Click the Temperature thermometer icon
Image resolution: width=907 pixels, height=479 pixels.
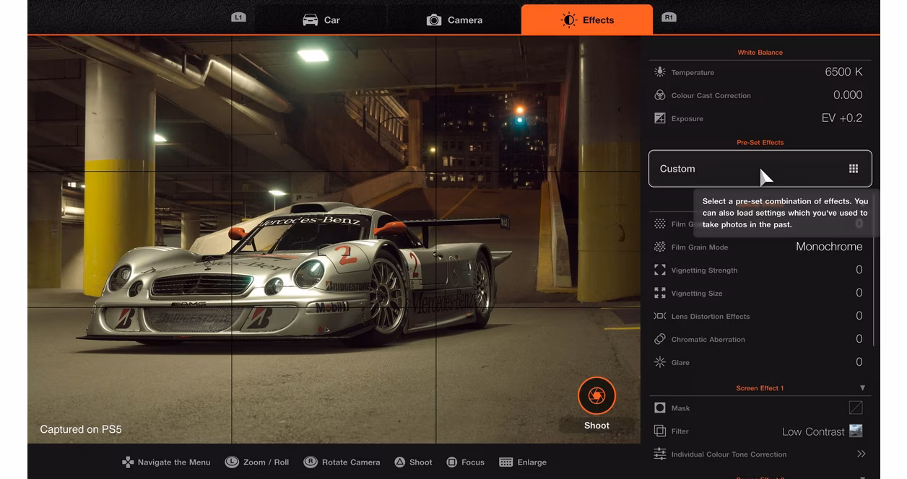click(659, 72)
